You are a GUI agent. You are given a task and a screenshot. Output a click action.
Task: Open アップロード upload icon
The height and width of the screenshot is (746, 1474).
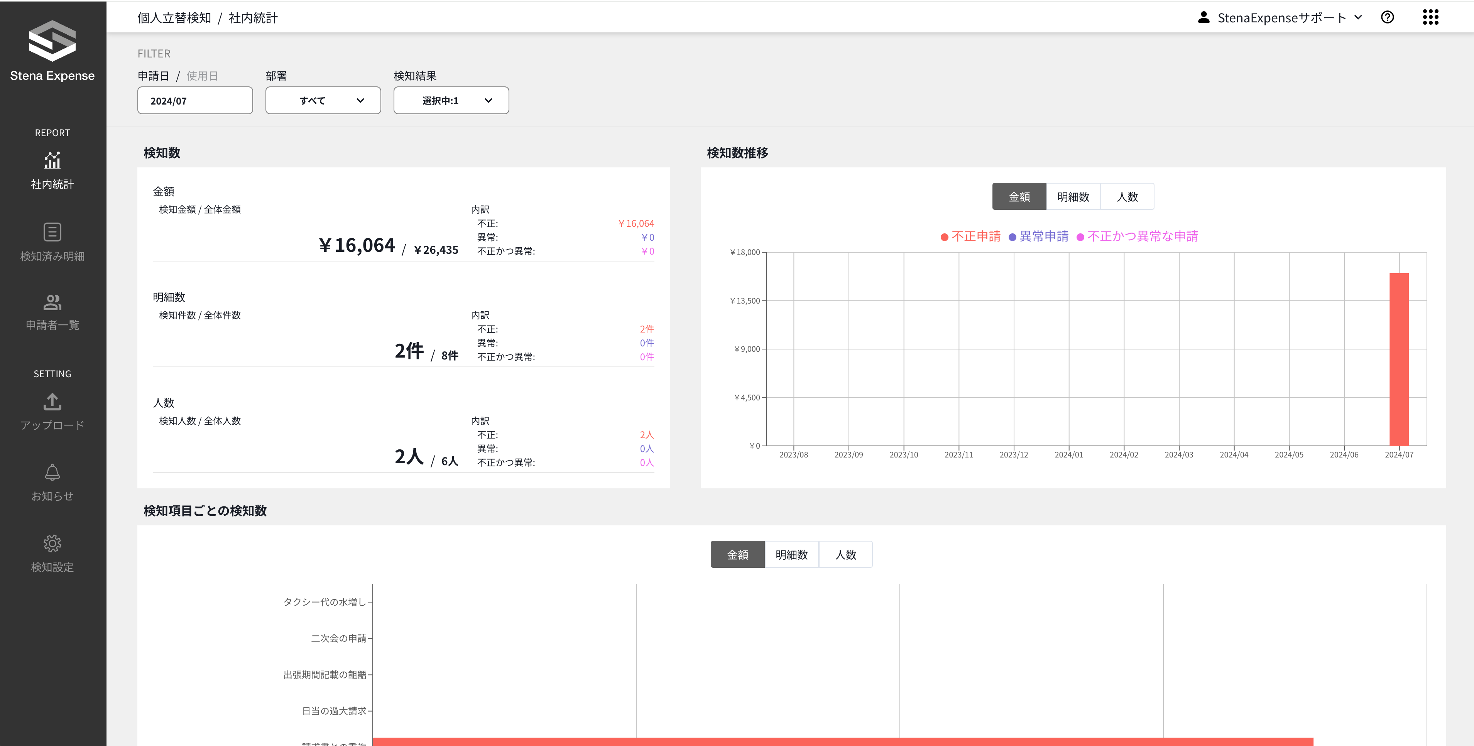pyautogui.click(x=52, y=402)
